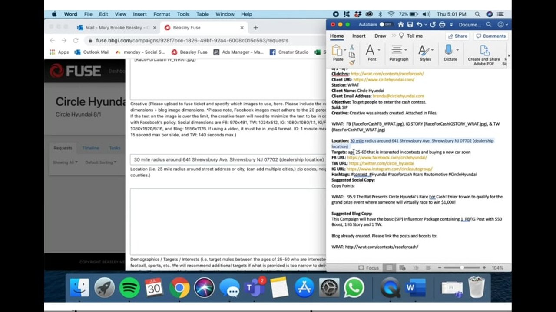Toggle the AutoSave switch in Word
Image resolution: width=556 pixels, height=312 pixels.
click(386, 25)
